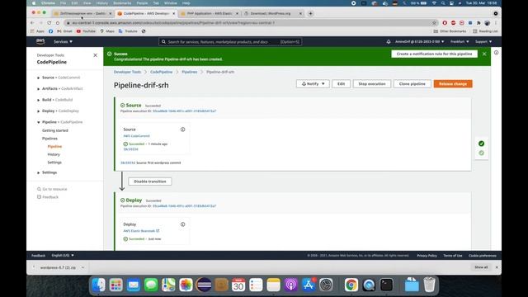Open App Store from the Dock
The width and height of the screenshot is (528, 297).
pos(309,285)
